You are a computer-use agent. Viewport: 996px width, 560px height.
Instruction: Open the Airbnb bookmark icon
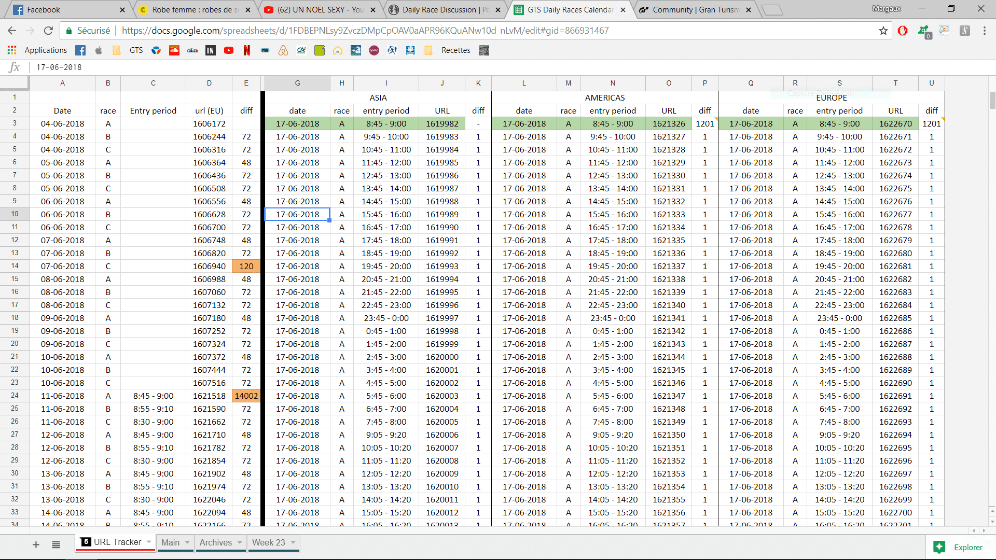point(283,50)
